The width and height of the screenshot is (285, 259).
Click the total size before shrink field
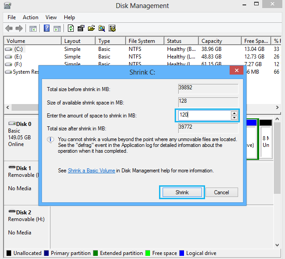[x=208, y=89]
